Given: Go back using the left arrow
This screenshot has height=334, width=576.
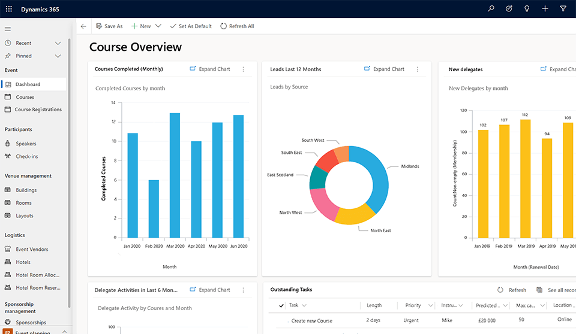Looking at the screenshot, I should [x=83, y=26].
